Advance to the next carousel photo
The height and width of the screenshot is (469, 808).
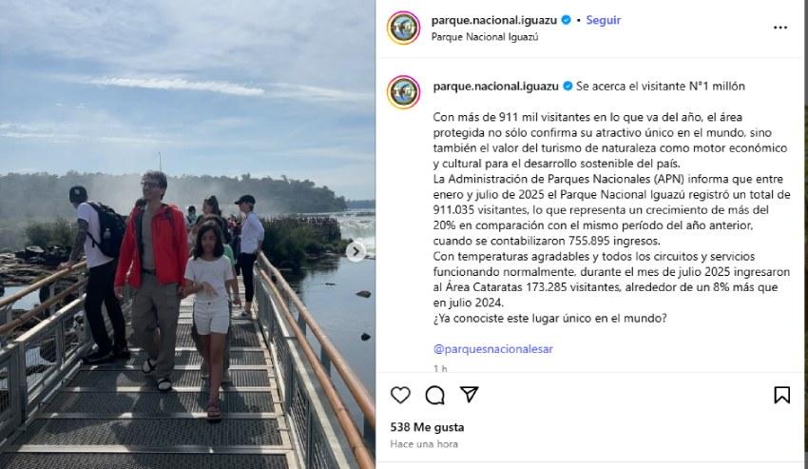tap(356, 251)
